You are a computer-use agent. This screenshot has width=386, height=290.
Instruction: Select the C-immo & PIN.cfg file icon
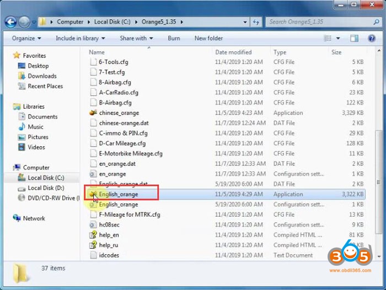93,133
